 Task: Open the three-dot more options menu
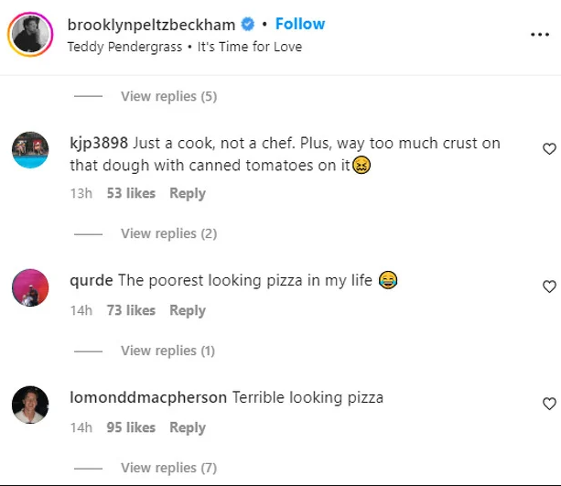click(540, 35)
